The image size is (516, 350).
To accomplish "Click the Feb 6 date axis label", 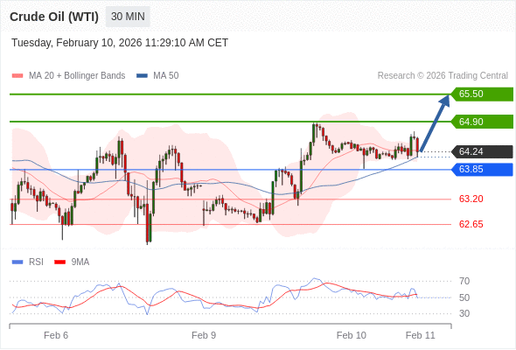I will (56, 335).
